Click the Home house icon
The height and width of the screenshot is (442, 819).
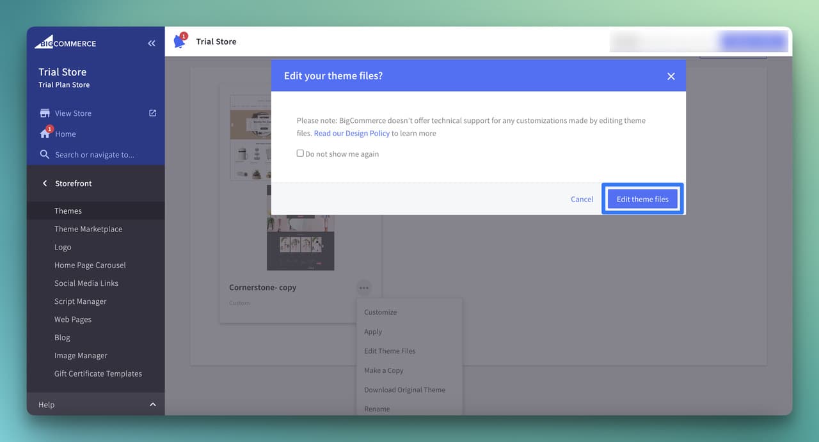tap(45, 134)
